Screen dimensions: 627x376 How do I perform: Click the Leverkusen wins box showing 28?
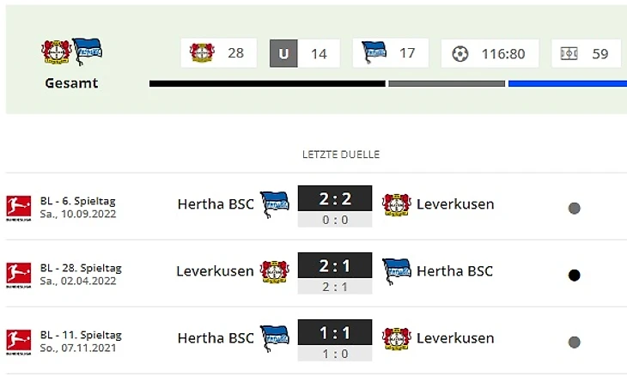coord(218,53)
